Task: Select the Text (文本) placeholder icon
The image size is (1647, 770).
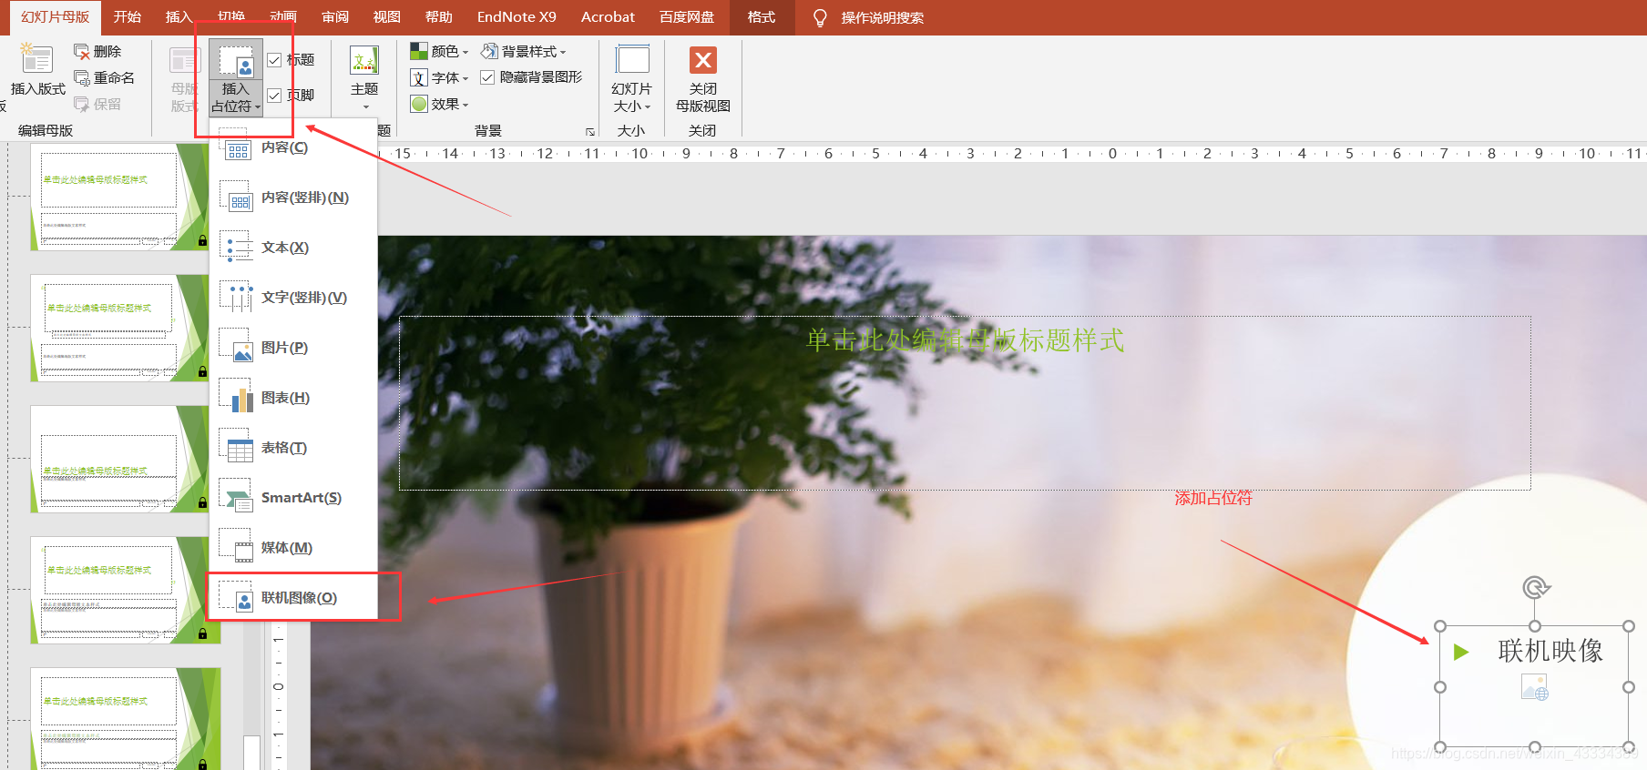Action: 235,248
